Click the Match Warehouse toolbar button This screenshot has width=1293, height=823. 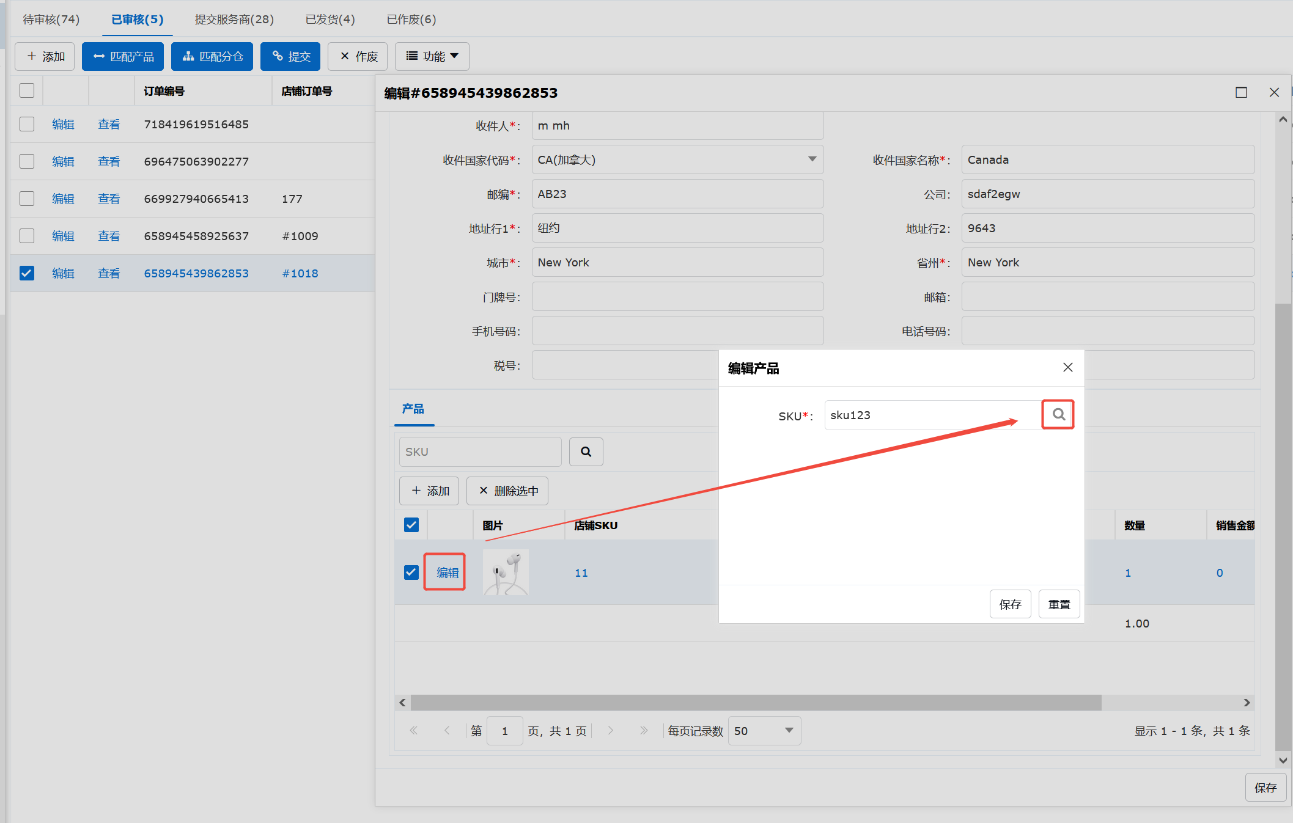click(x=212, y=57)
